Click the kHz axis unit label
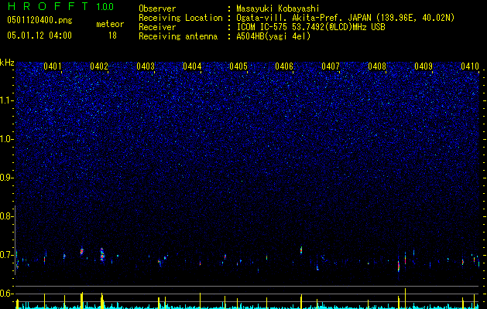487x309 pixels. click(7, 63)
